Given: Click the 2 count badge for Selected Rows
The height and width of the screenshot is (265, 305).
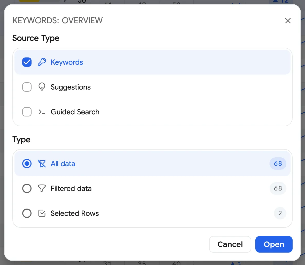Looking at the screenshot, I should click(x=280, y=213).
